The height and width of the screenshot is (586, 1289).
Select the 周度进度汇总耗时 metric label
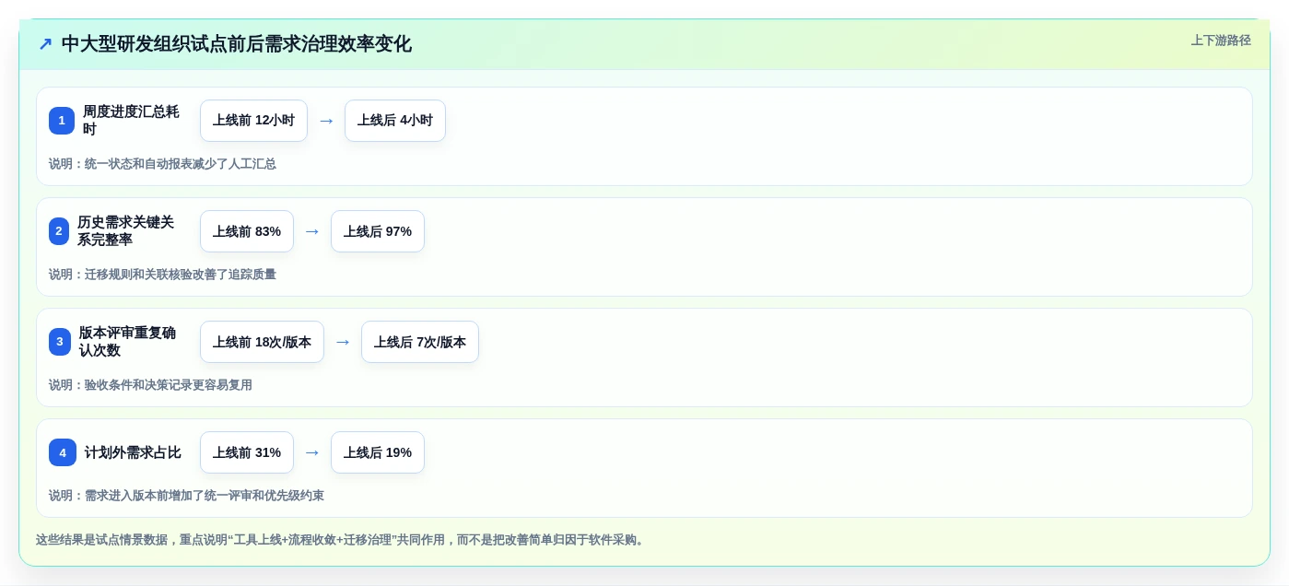pos(131,121)
